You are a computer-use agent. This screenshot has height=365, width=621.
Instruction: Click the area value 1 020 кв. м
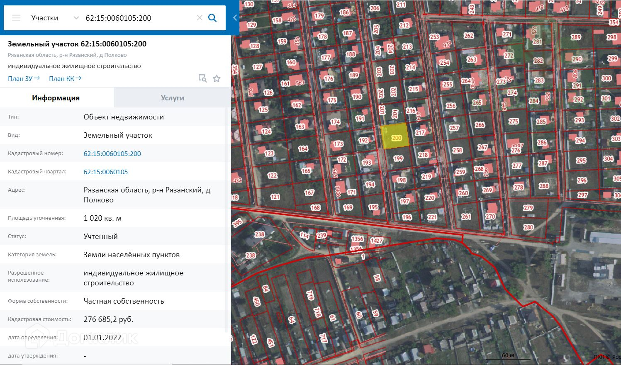coord(102,218)
